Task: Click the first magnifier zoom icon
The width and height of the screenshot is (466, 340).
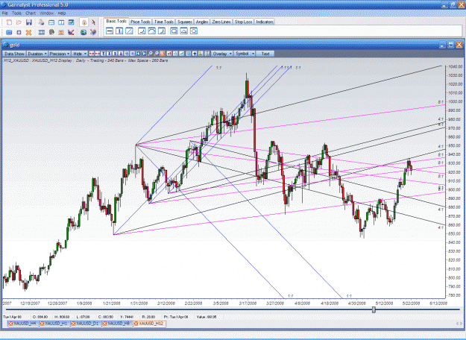Action: (x=150, y=54)
